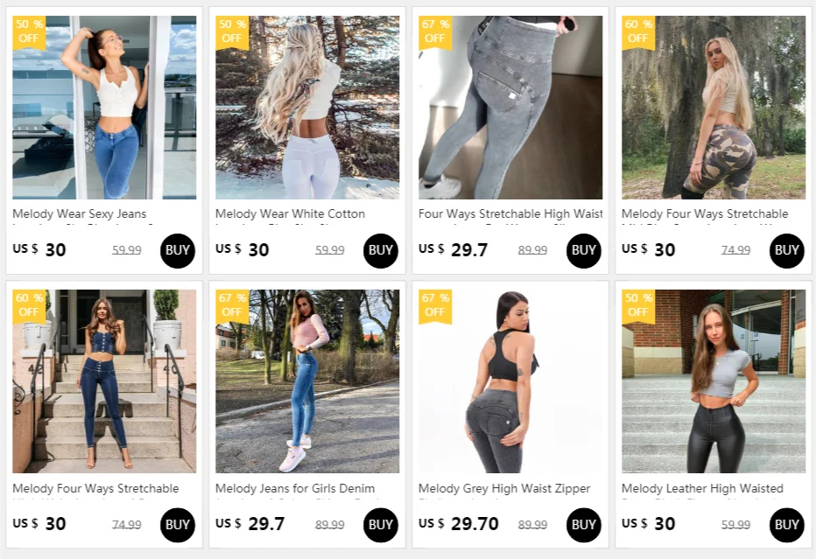Click BUY for Melody Leather High Waisted
This screenshot has width=816, height=559.
tap(786, 525)
